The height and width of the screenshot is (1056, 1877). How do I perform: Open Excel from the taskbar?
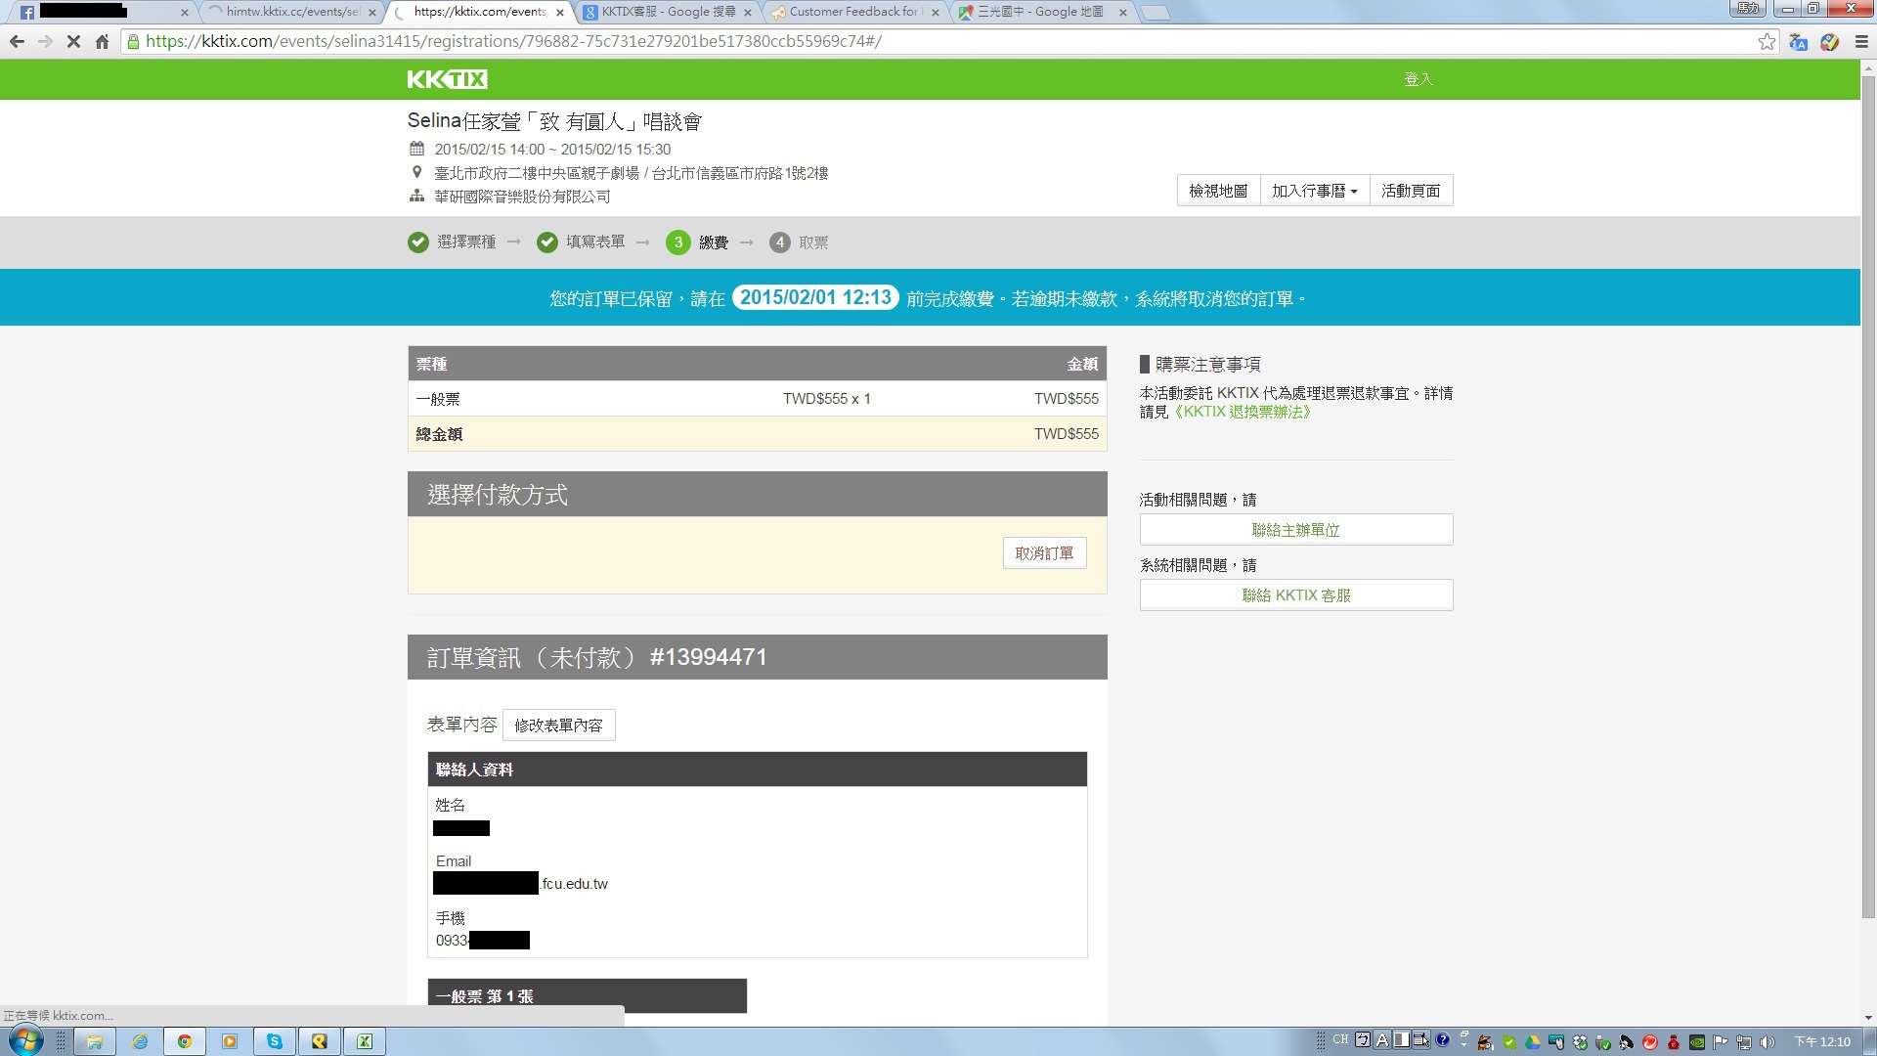tap(365, 1041)
